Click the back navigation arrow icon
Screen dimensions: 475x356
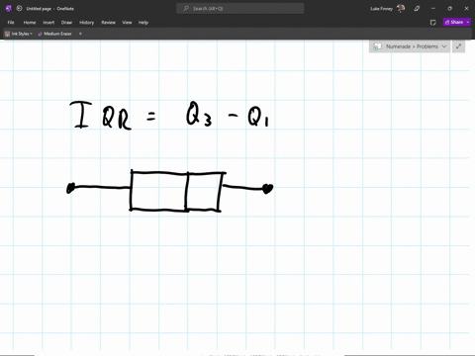tap(19, 9)
